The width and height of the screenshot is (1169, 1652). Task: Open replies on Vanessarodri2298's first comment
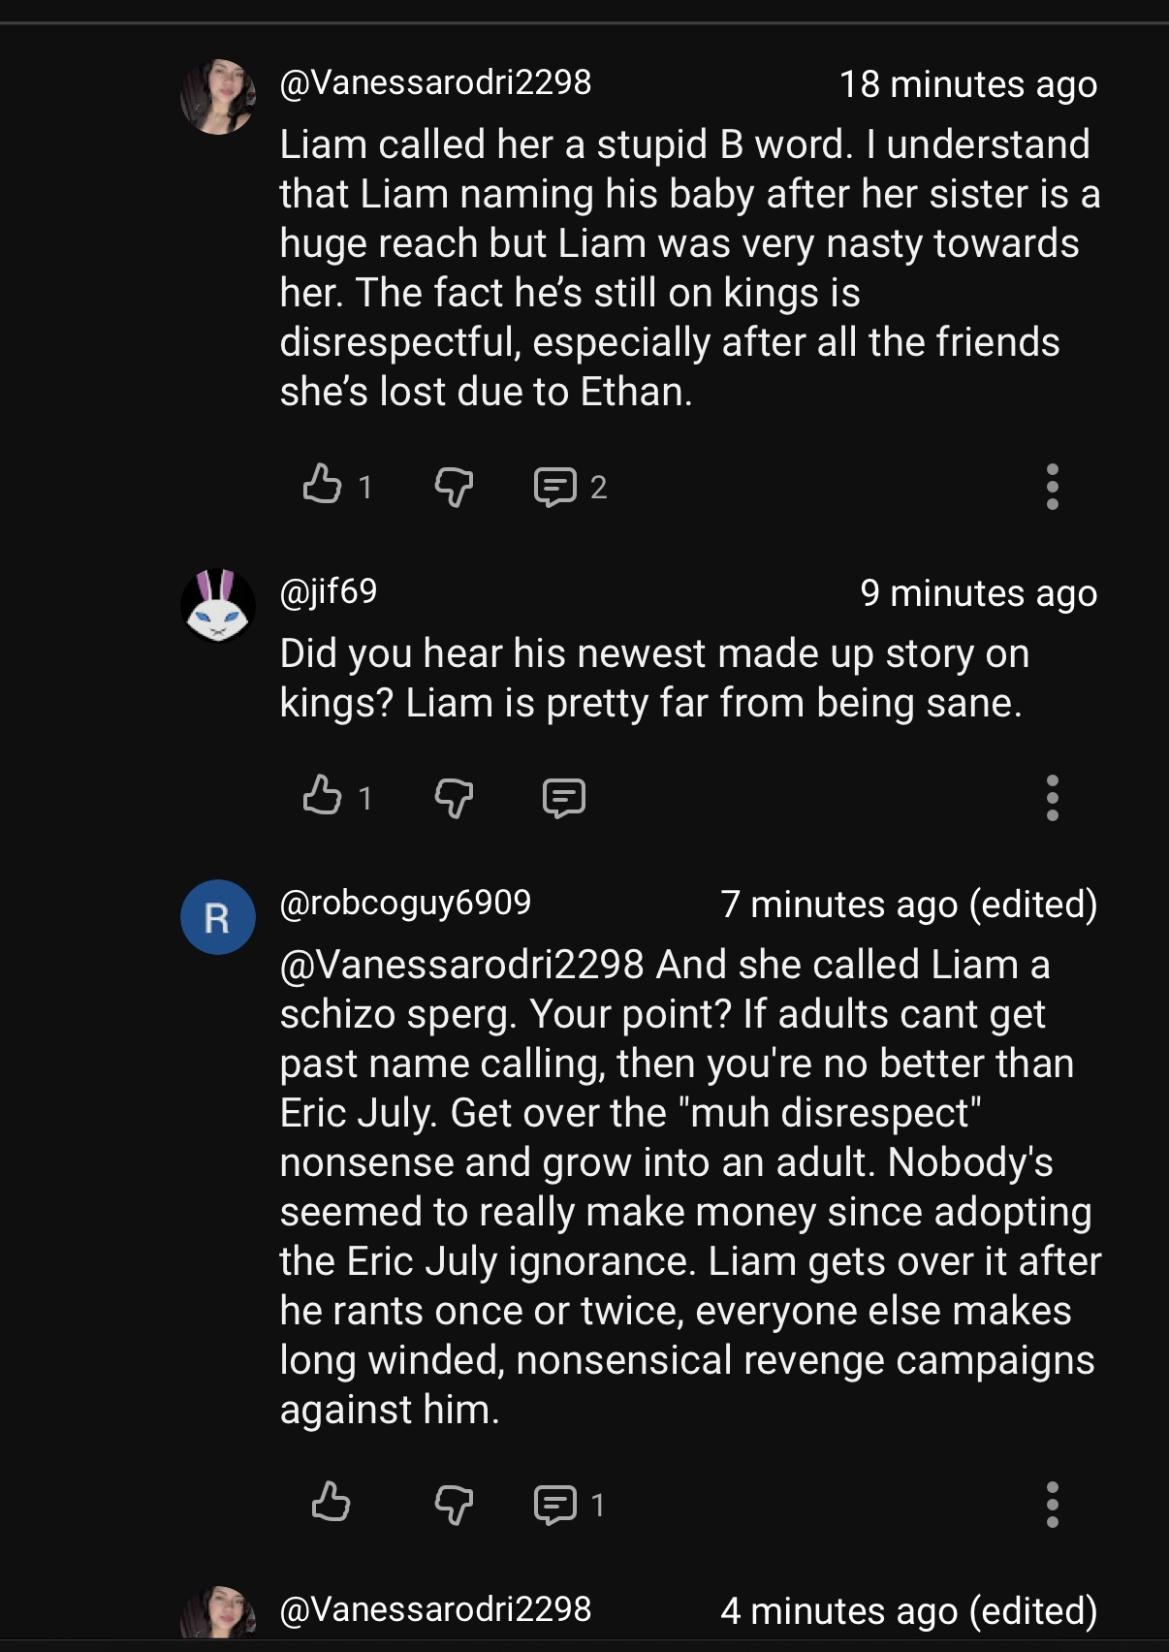click(554, 487)
